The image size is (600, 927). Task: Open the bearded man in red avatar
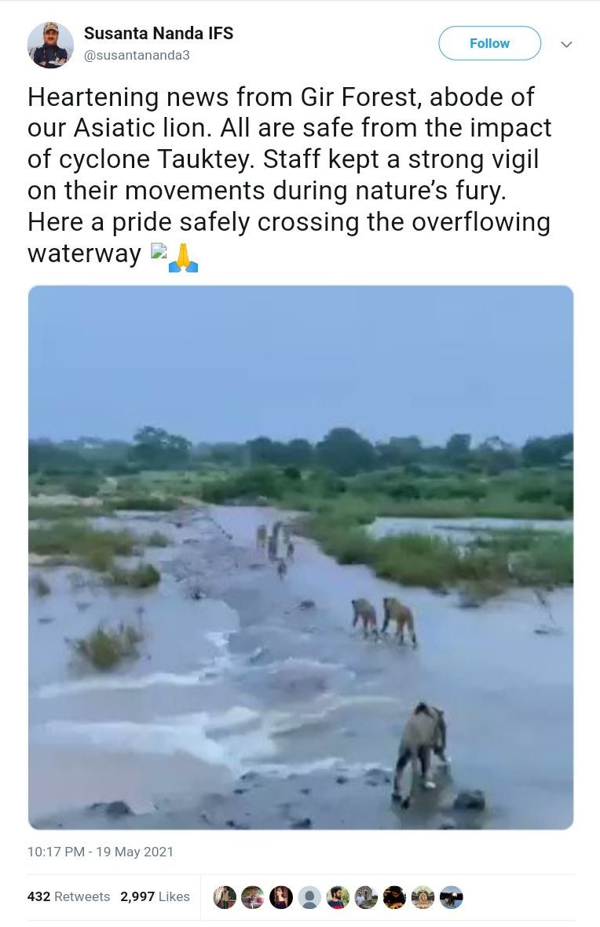[338, 897]
